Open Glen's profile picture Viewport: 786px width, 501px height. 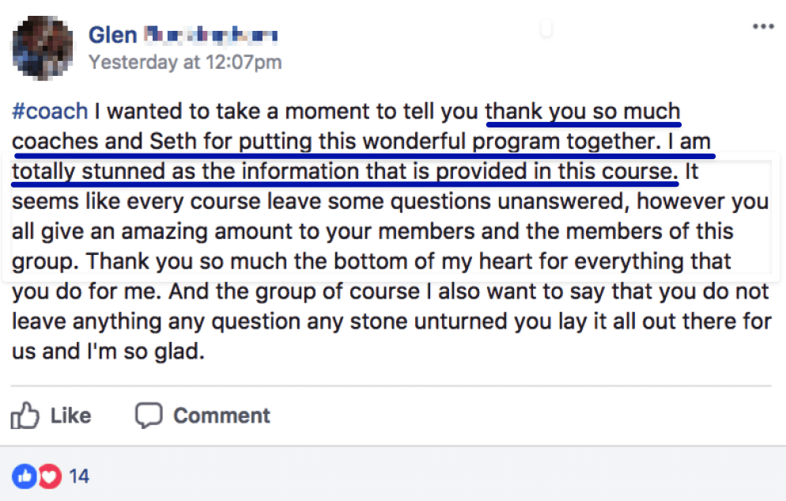tap(43, 48)
